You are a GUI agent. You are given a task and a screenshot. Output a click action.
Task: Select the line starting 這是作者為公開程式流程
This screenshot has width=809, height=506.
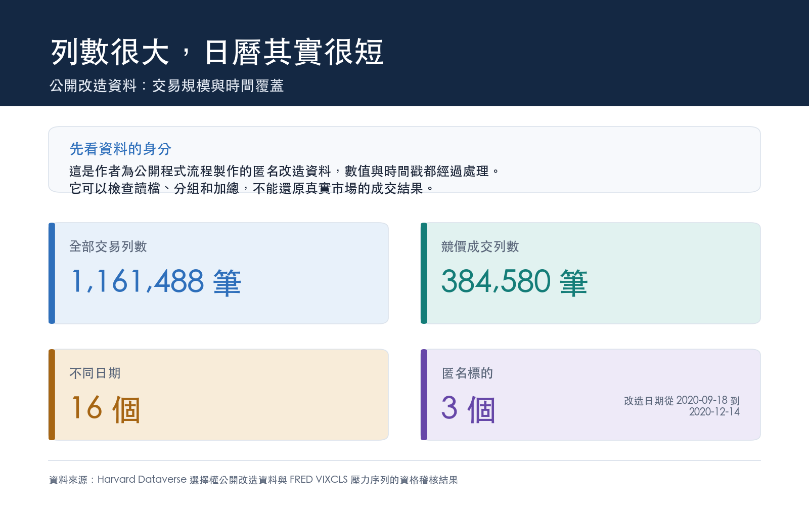[x=285, y=171]
